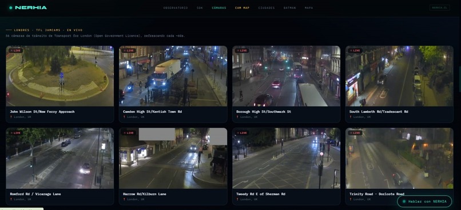Click the LIVE badge on Harrow Rd camera

click(129, 133)
